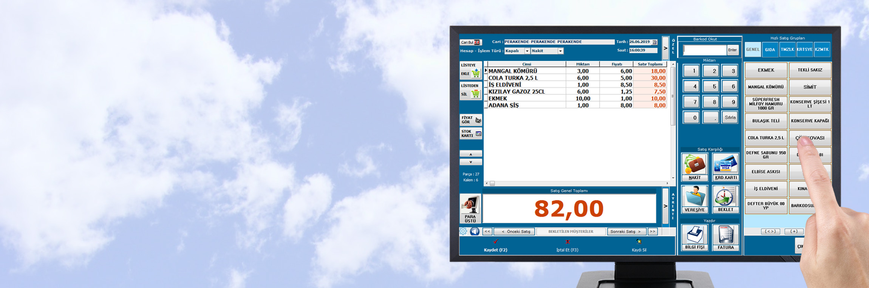This screenshot has width=869, height=288.
Task: Click the Miktarı column header
Action: point(583,64)
